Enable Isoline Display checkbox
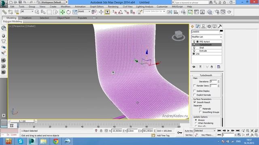Viewport: 259px width, 145px height. 194,91
